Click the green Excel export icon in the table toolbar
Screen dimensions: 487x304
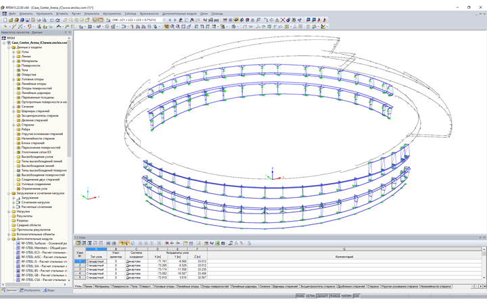point(217,243)
